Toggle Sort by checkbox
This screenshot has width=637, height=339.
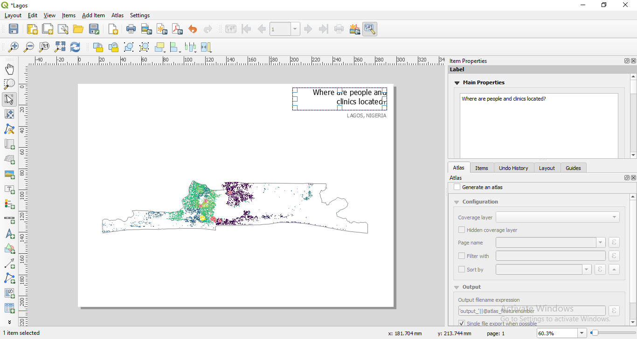pyautogui.click(x=462, y=269)
